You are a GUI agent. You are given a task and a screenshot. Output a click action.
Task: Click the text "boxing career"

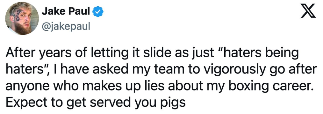point(270,87)
